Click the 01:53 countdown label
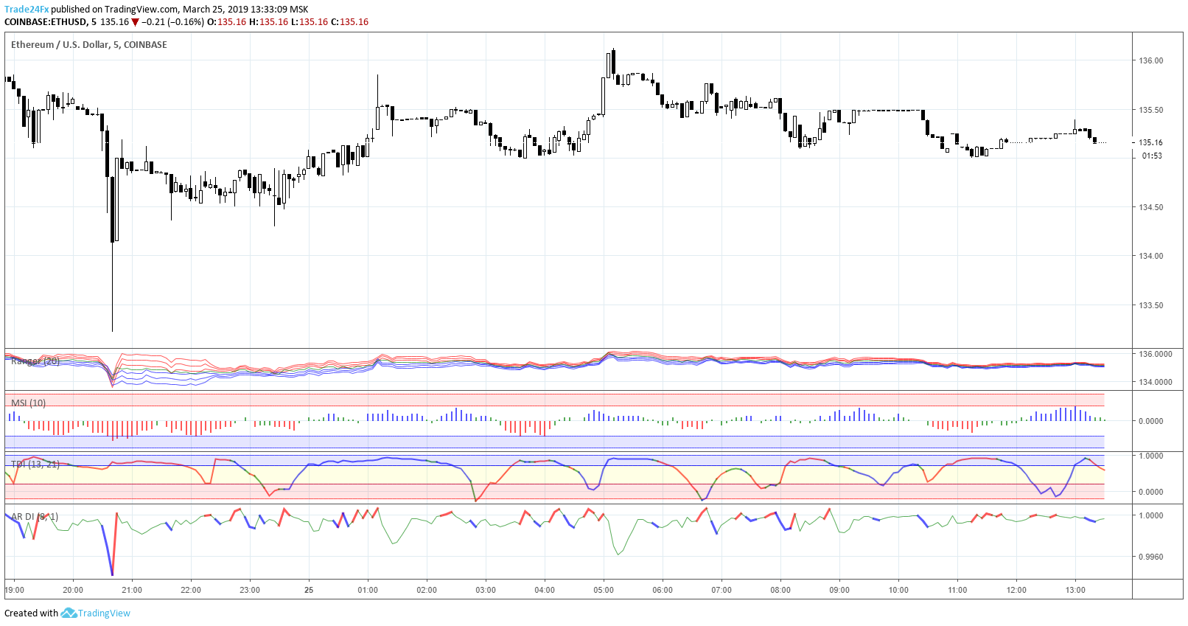 pos(1152,156)
